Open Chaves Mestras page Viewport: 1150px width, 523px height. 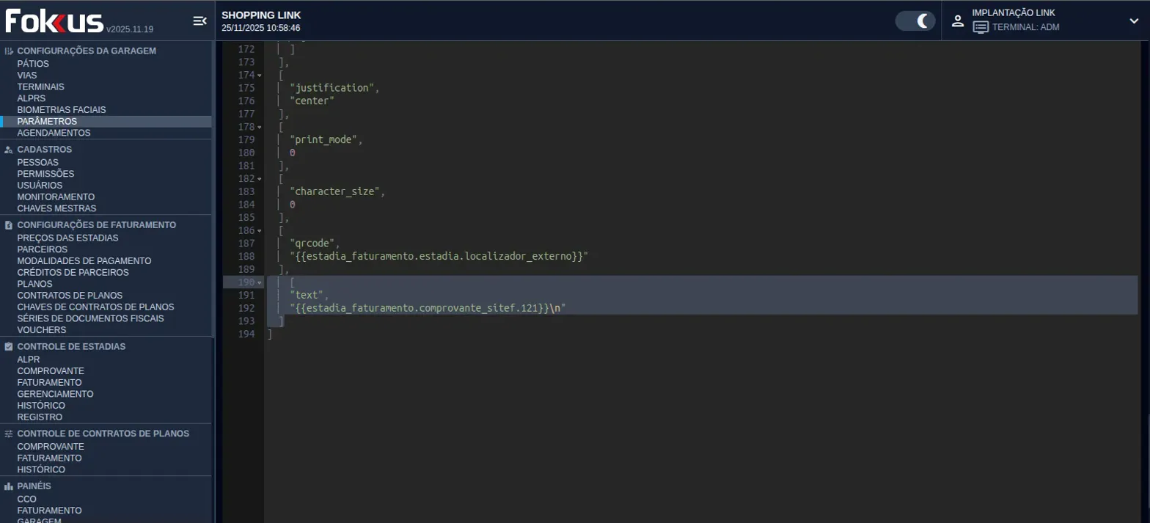56,208
